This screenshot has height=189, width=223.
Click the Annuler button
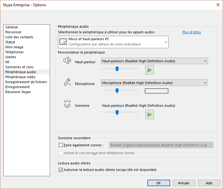click(184, 183)
